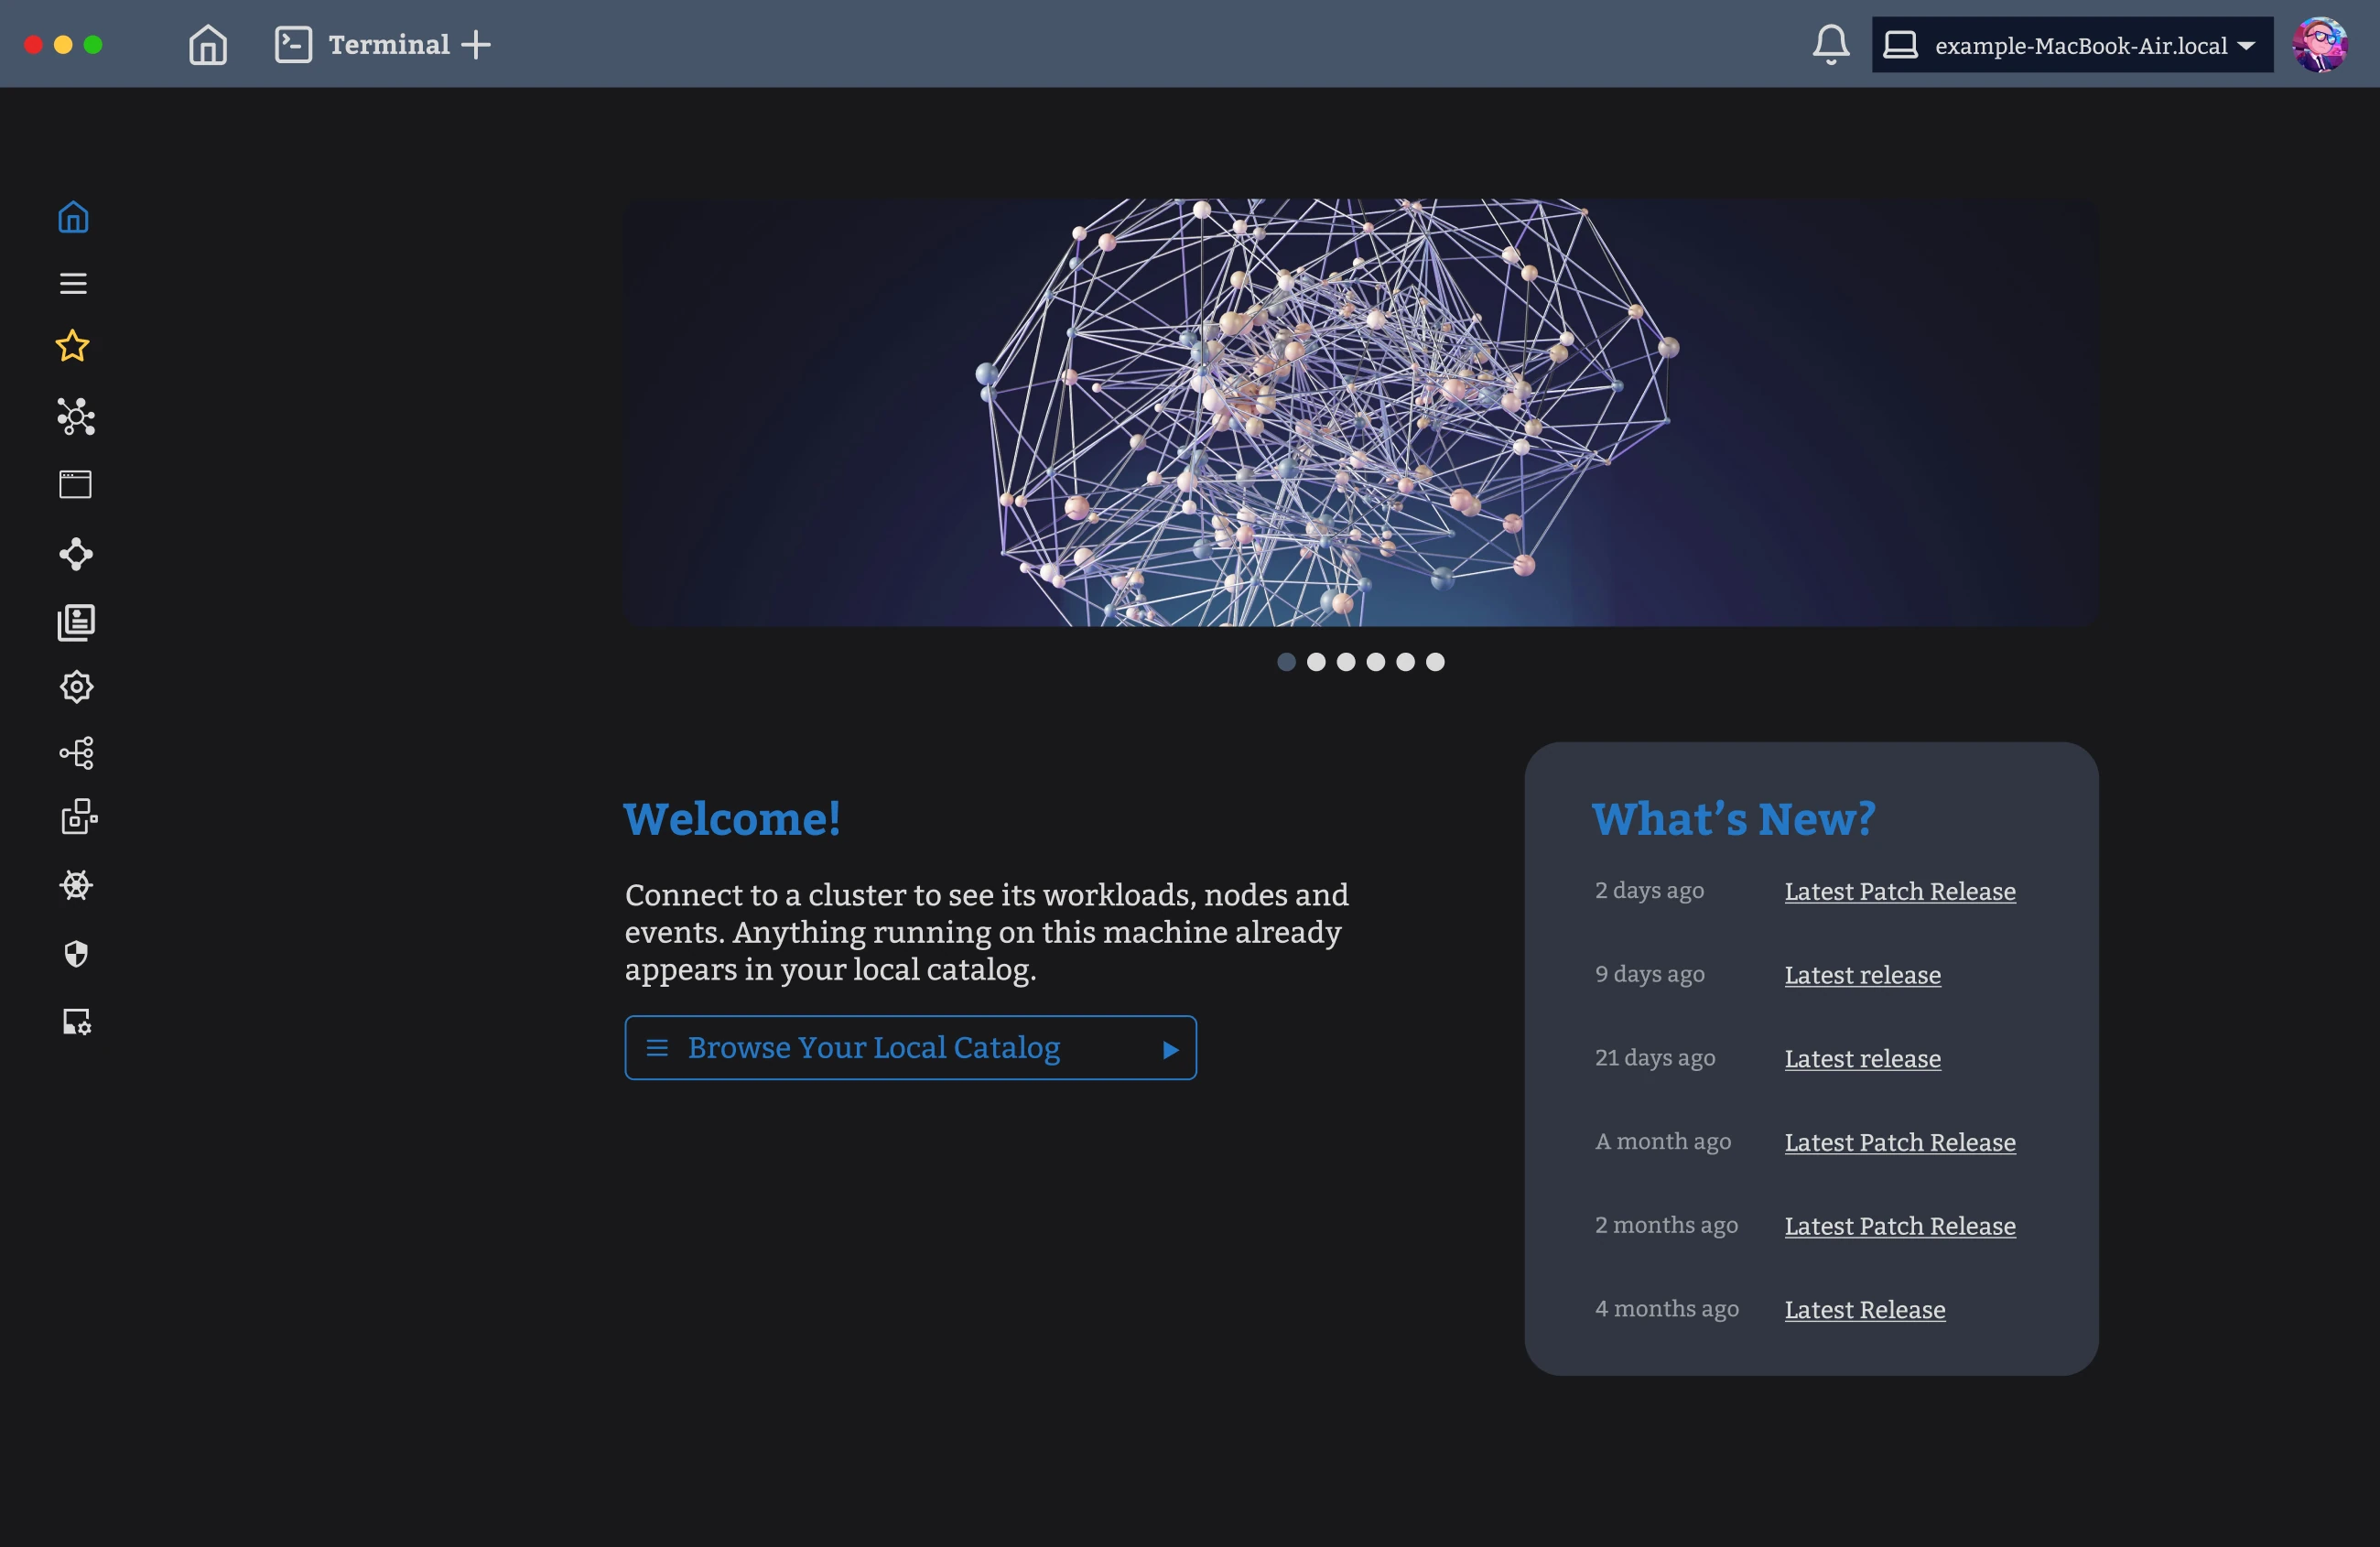Open the user avatar menu

point(2320,45)
